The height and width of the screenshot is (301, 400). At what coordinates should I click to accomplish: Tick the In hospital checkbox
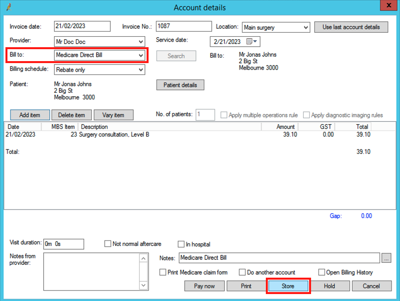(181, 244)
